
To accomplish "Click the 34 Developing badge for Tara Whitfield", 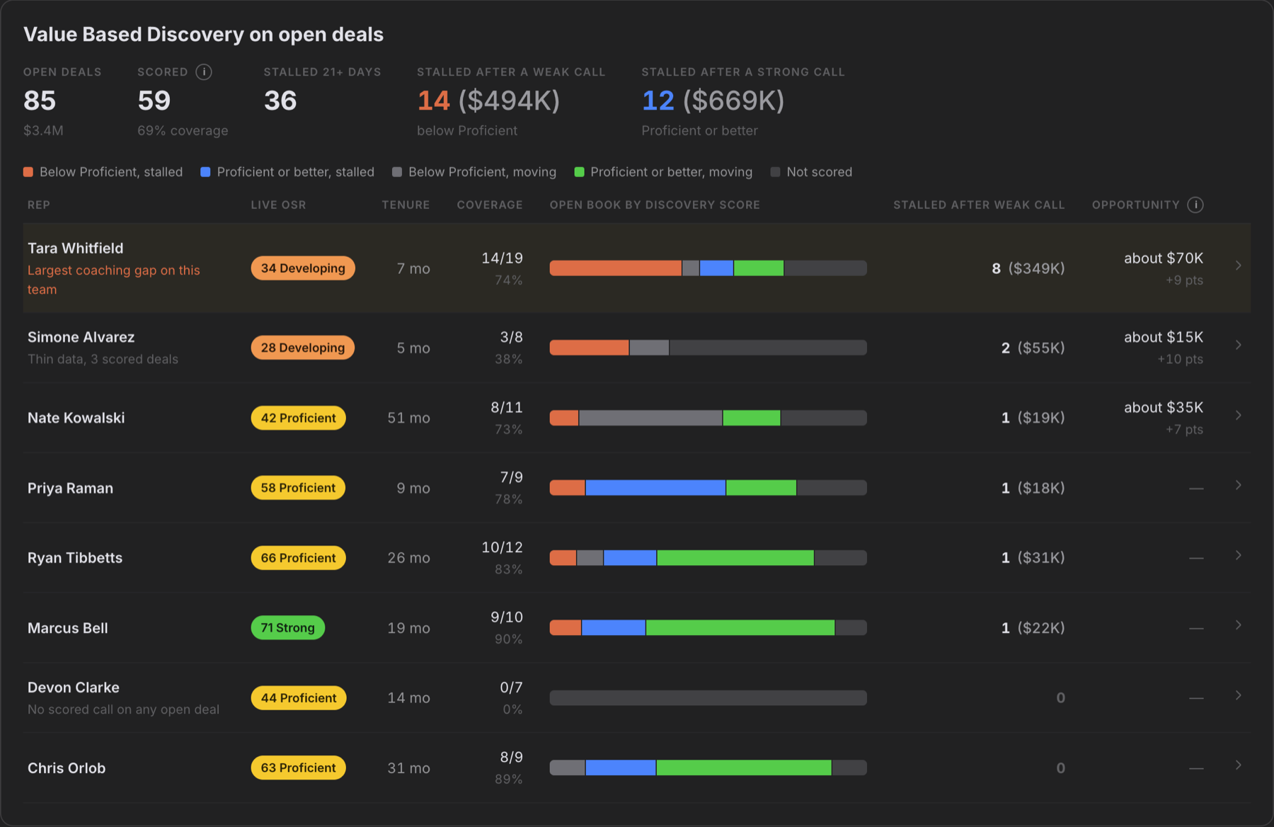I will point(303,268).
